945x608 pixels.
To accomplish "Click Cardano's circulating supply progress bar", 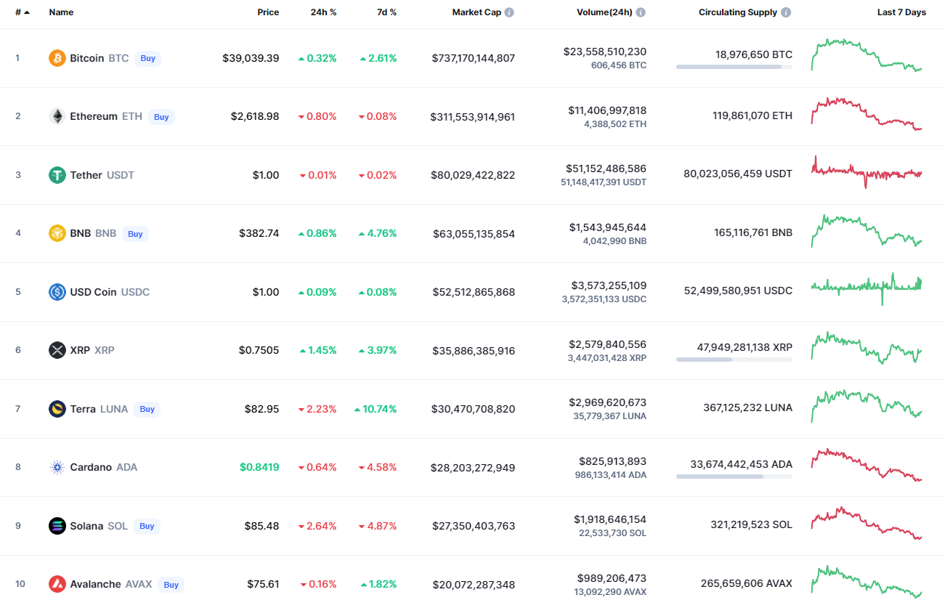I will click(x=734, y=477).
